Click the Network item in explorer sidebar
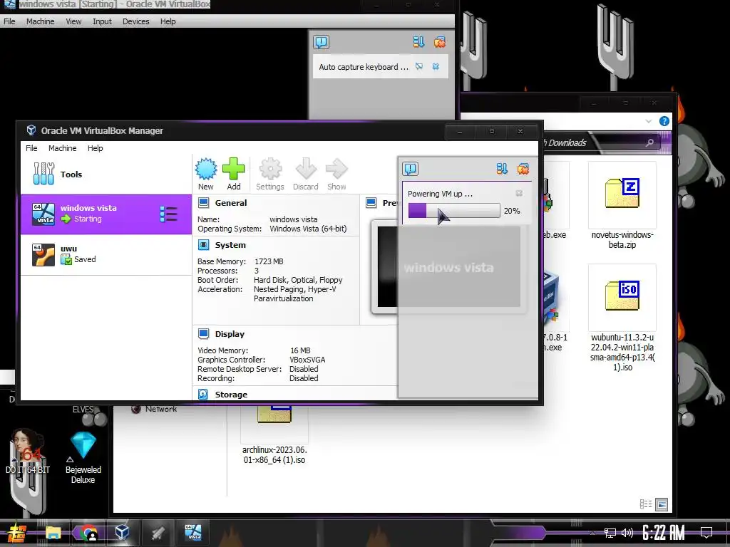The height and width of the screenshot is (547, 730). [x=154, y=409]
